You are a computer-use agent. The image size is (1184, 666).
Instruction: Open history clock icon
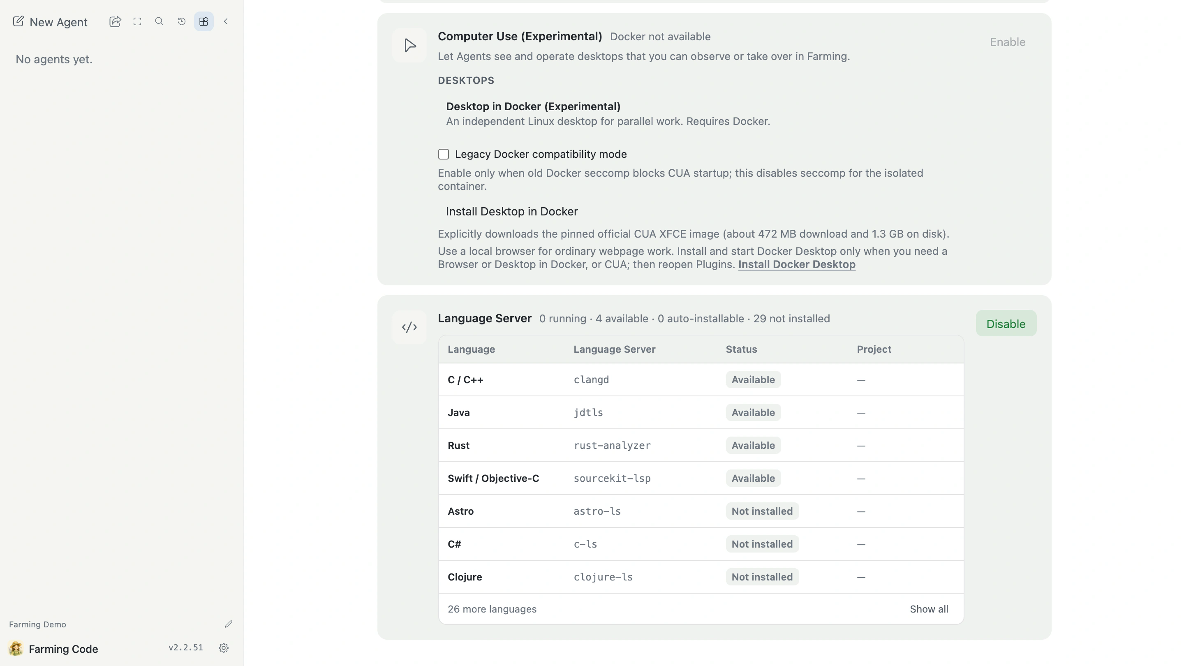point(182,22)
